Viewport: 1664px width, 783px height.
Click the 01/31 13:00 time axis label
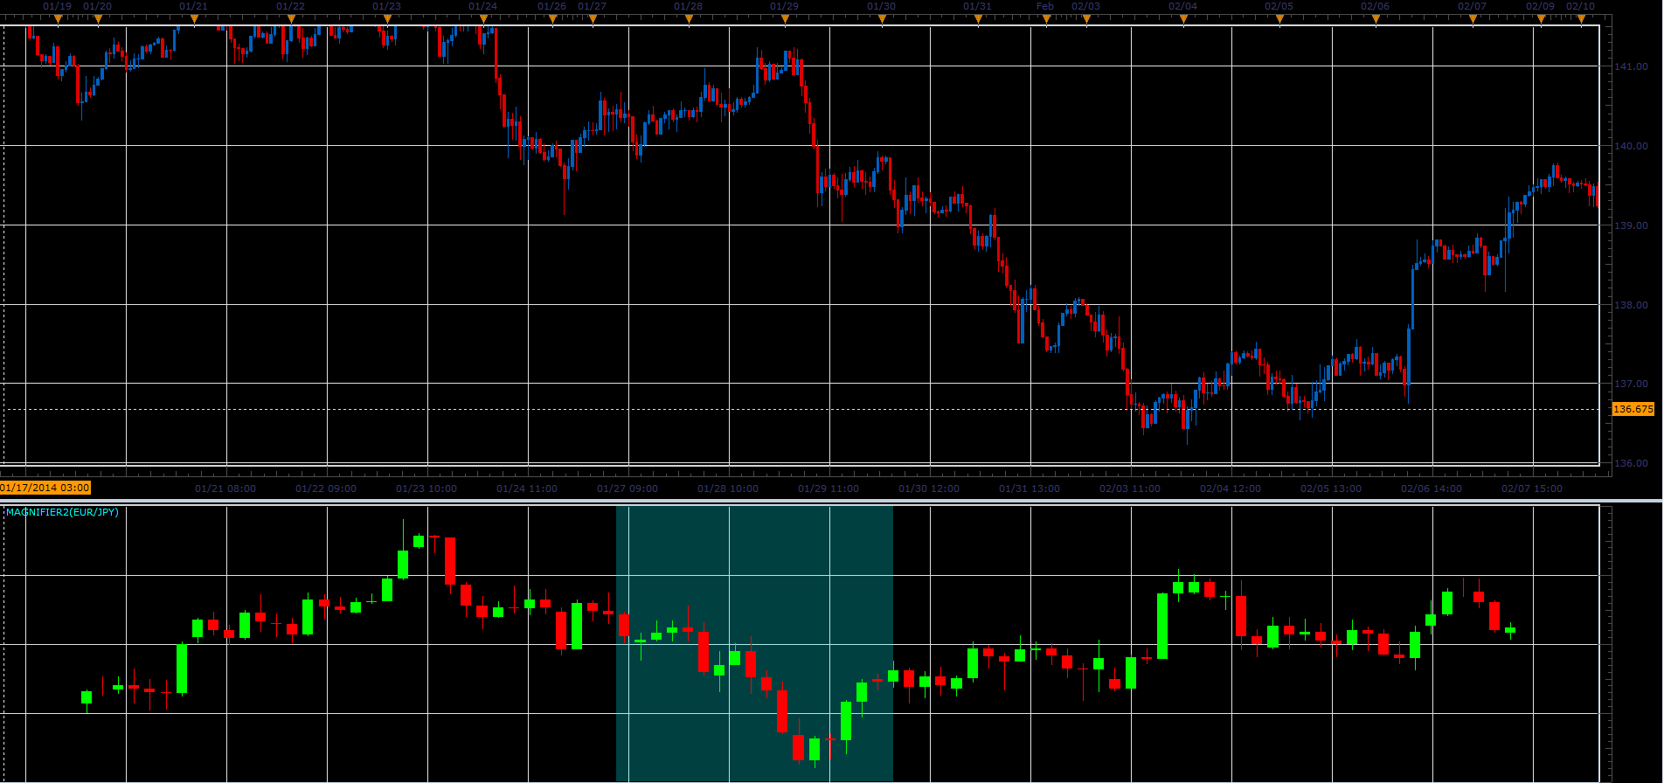(1030, 489)
